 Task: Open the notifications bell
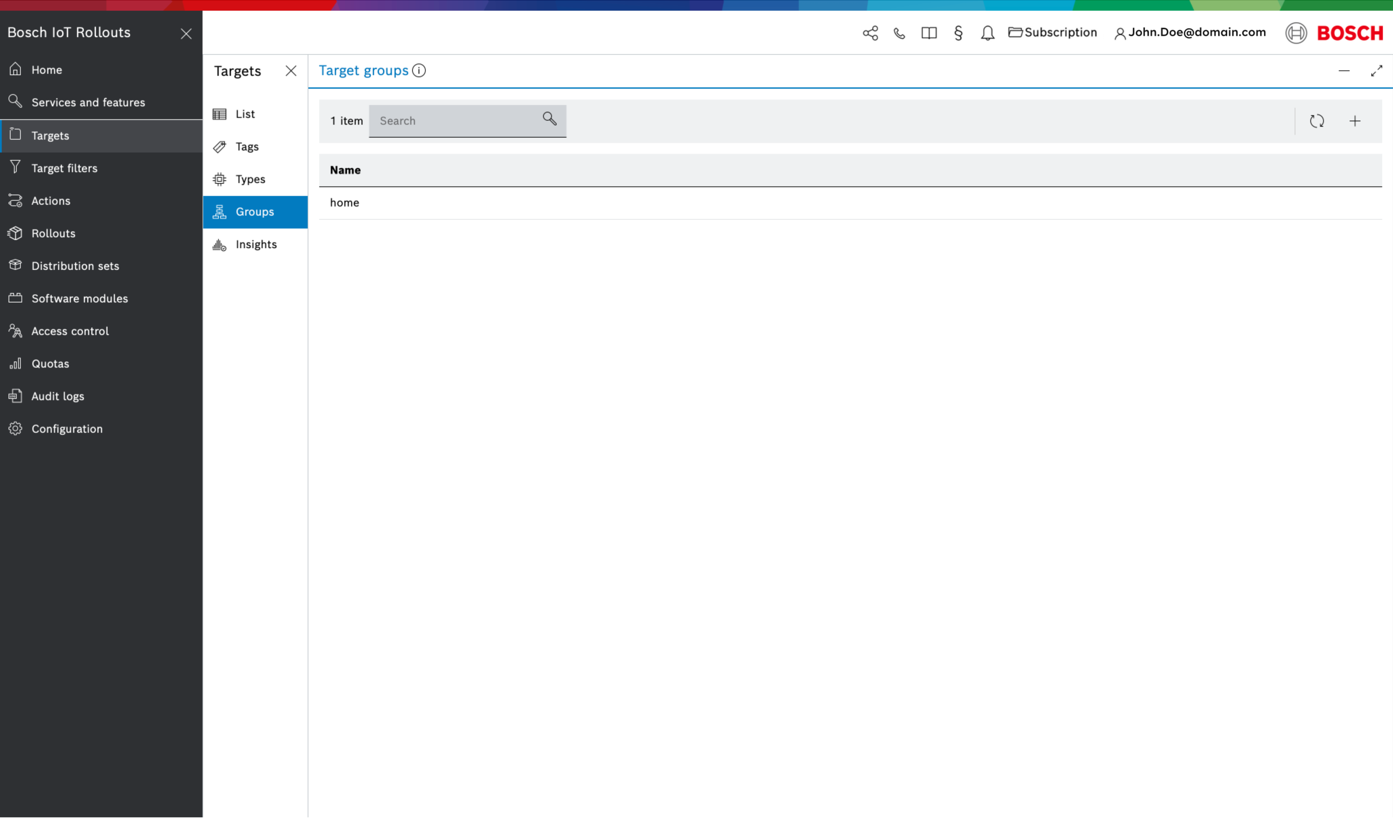pyautogui.click(x=987, y=33)
